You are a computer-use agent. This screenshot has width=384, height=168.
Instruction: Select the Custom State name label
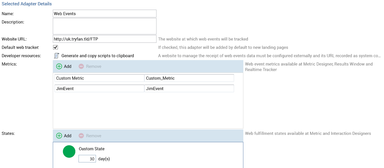92,149
